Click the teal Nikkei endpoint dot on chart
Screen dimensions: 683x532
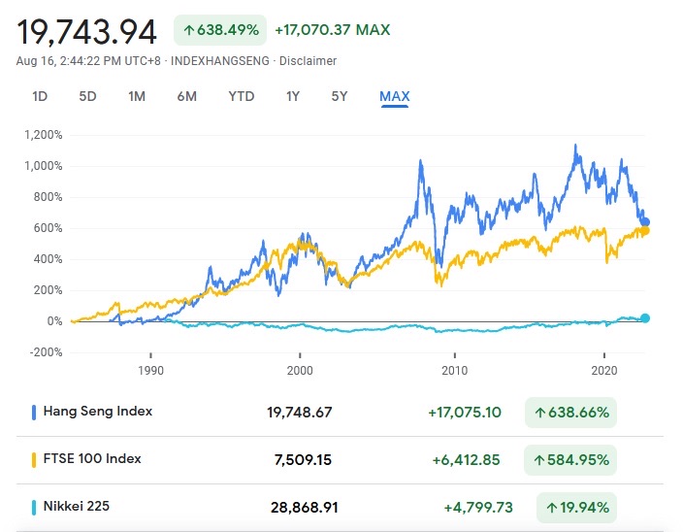pyautogui.click(x=645, y=318)
